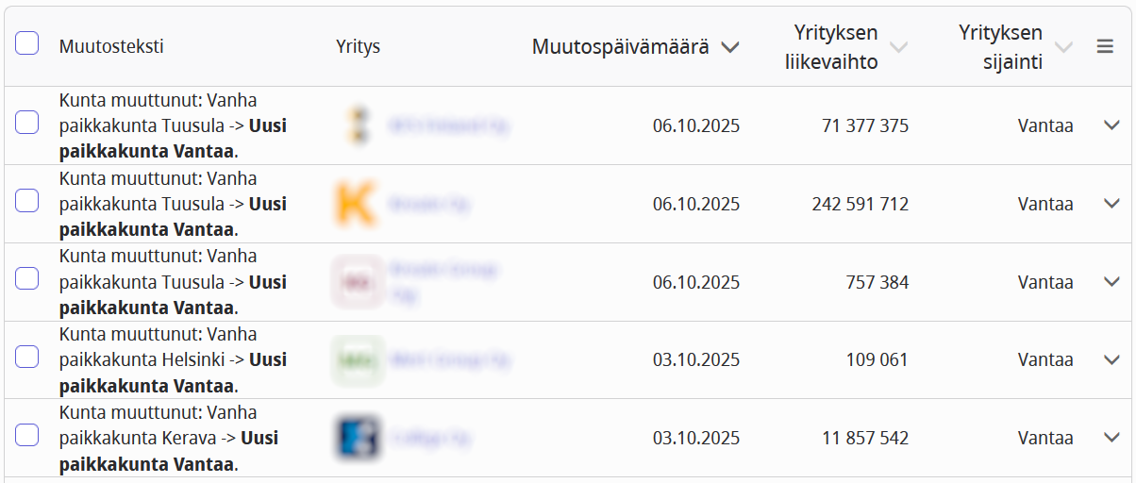Click the Yritys column header

(x=358, y=46)
